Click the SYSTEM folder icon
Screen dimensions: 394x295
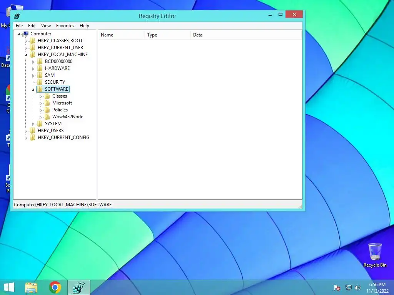pyautogui.click(x=40, y=123)
